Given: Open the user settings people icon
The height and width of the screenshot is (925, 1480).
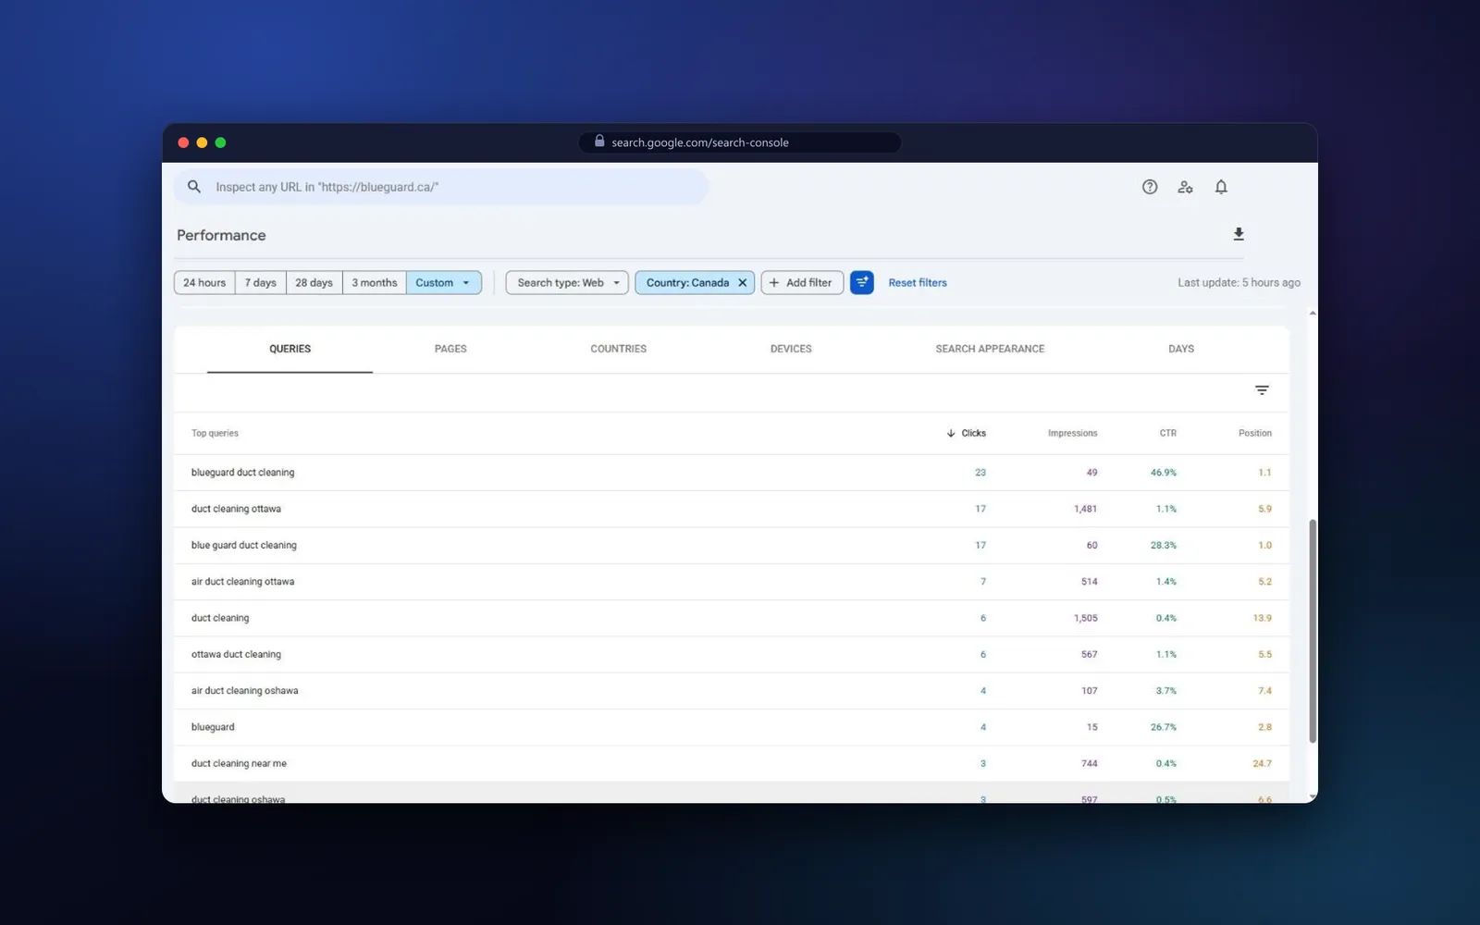Looking at the screenshot, I should (1185, 187).
